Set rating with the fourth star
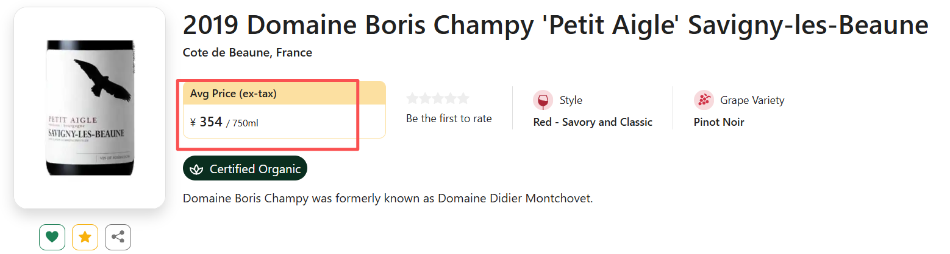The height and width of the screenshot is (254, 950). (x=451, y=98)
